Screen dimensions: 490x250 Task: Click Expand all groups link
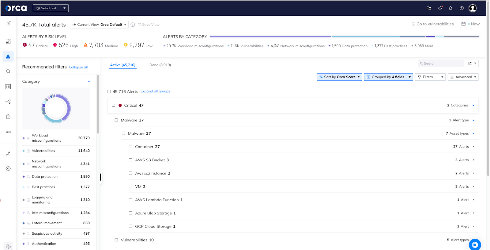click(155, 91)
